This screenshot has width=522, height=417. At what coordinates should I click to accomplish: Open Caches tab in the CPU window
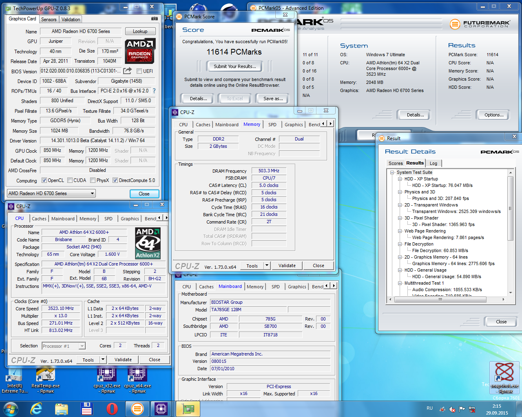click(x=39, y=219)
